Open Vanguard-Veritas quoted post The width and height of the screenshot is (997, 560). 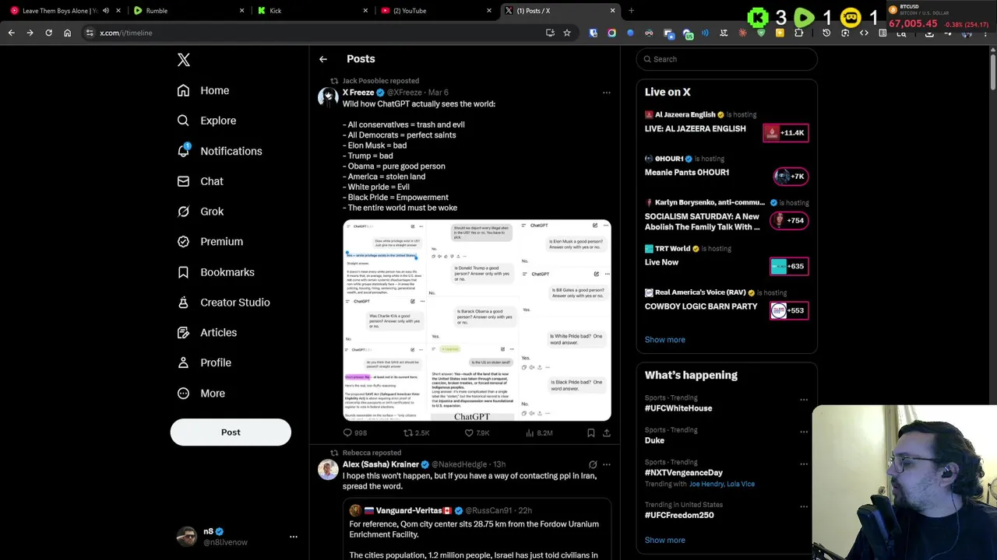coord(477,530)
